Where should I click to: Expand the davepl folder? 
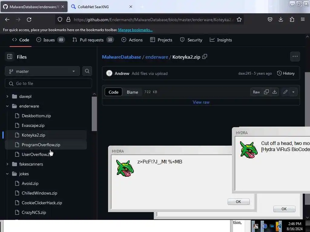click(x=7, y=96)
